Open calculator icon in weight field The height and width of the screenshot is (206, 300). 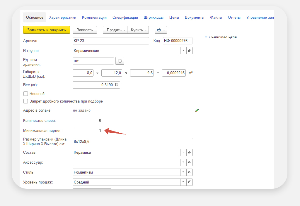click(117, 85)
